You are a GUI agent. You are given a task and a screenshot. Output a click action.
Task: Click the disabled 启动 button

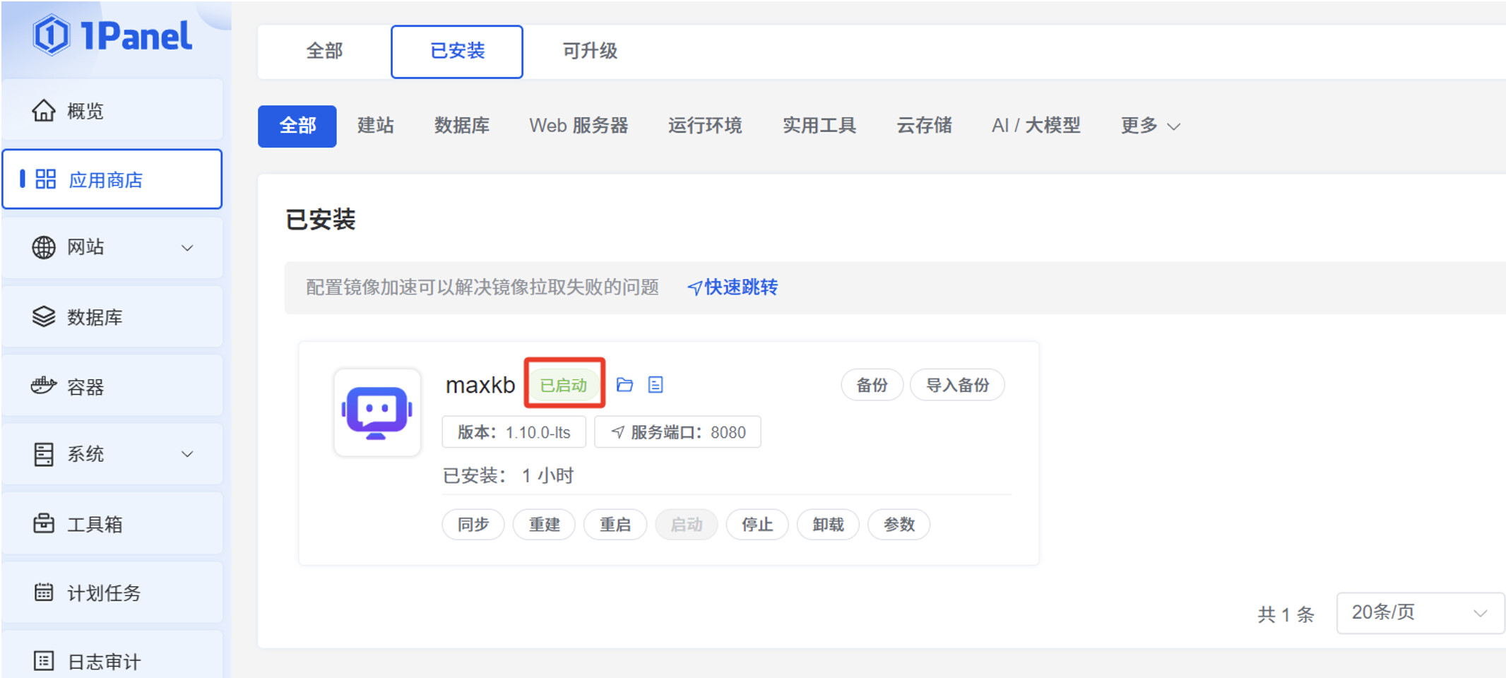(x=687, y=525)
